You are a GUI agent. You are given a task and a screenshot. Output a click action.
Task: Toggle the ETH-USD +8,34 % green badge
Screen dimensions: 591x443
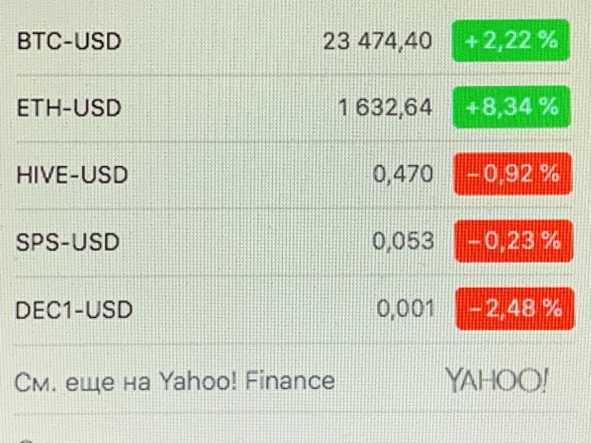(511, 107)
